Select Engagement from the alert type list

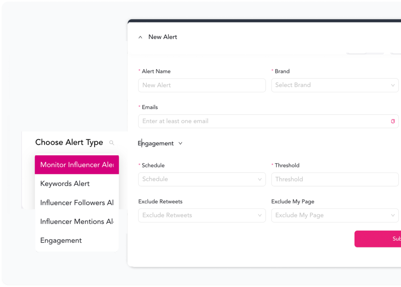77,240
